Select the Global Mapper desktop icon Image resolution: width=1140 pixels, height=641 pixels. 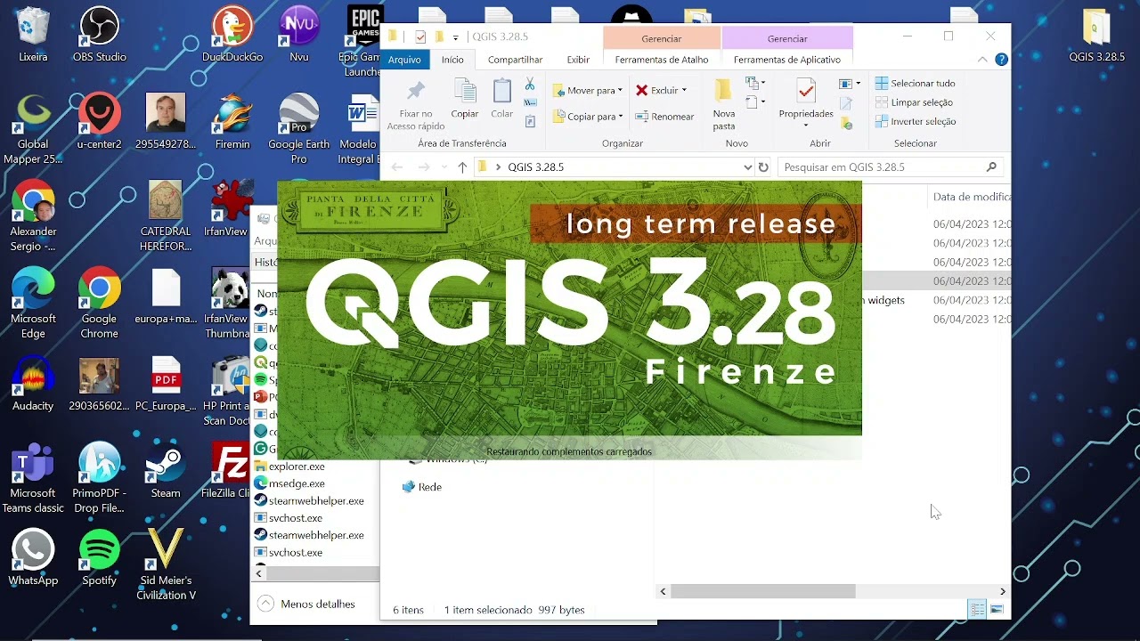coord(33,130)
